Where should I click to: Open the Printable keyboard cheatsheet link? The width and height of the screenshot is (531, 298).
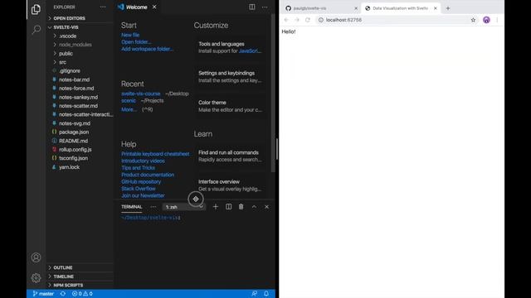point(155,154)
